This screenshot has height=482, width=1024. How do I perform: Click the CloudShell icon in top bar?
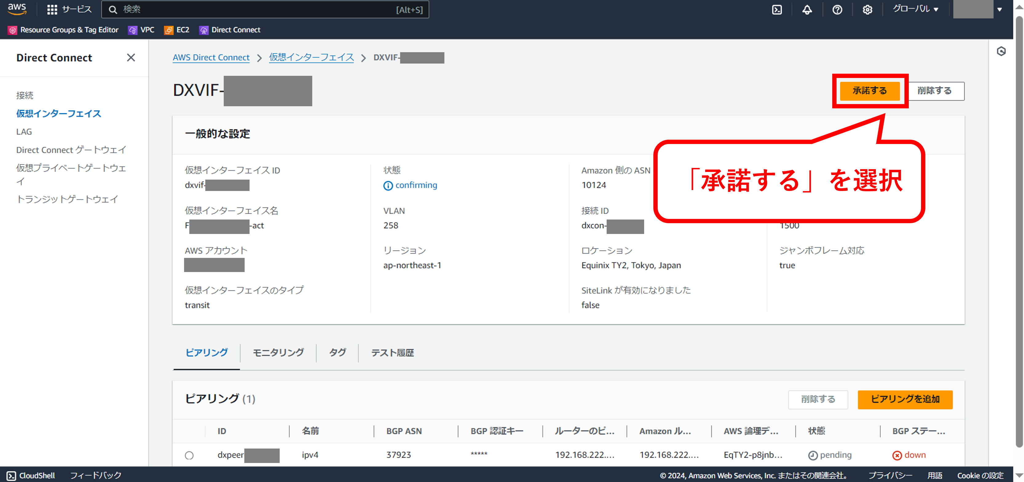click(x=777, y=10)
